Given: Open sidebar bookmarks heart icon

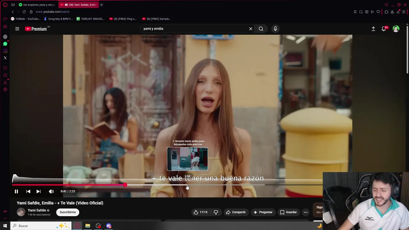Looking at the screenshot, I should 5,68.
